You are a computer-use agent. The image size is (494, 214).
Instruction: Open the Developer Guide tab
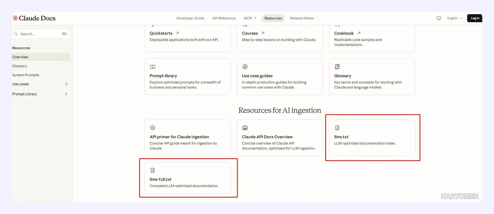point(190,18)
